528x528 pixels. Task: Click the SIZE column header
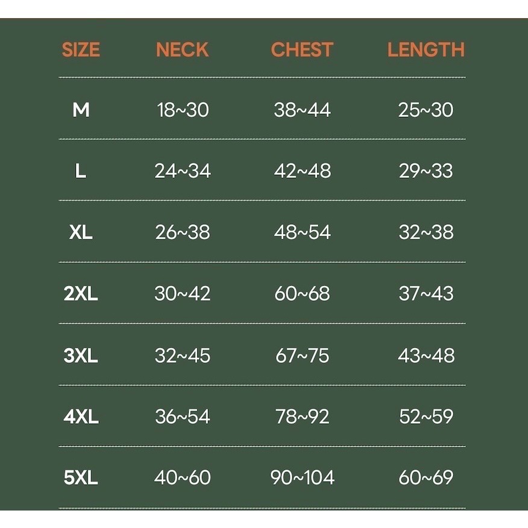click(81, 49)
